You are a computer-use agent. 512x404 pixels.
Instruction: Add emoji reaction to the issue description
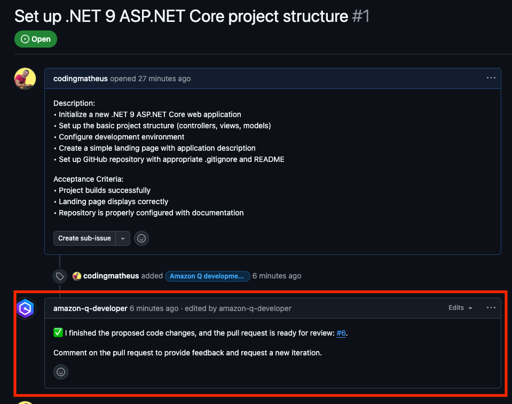(x=141, y=238)
